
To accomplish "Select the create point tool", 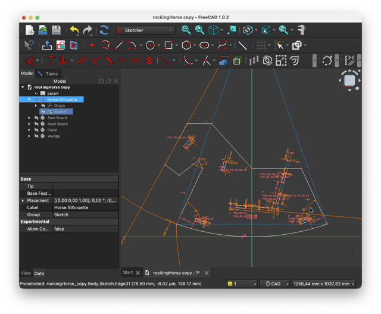I will pos(92,45).
